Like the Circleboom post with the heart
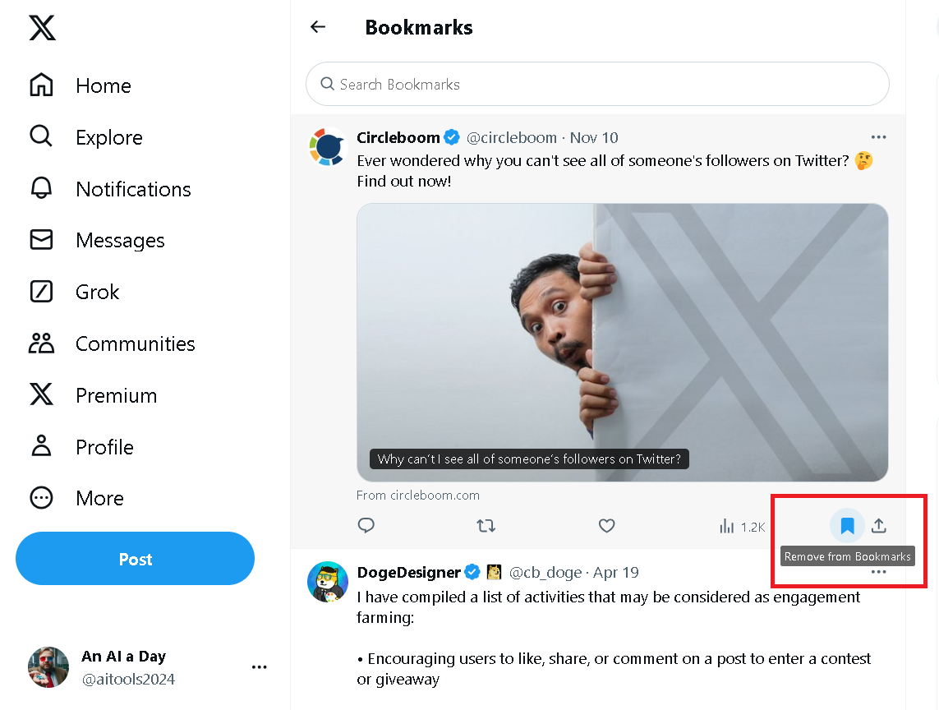The width and height of the screenshot is (939, 710). click(606, 525)
